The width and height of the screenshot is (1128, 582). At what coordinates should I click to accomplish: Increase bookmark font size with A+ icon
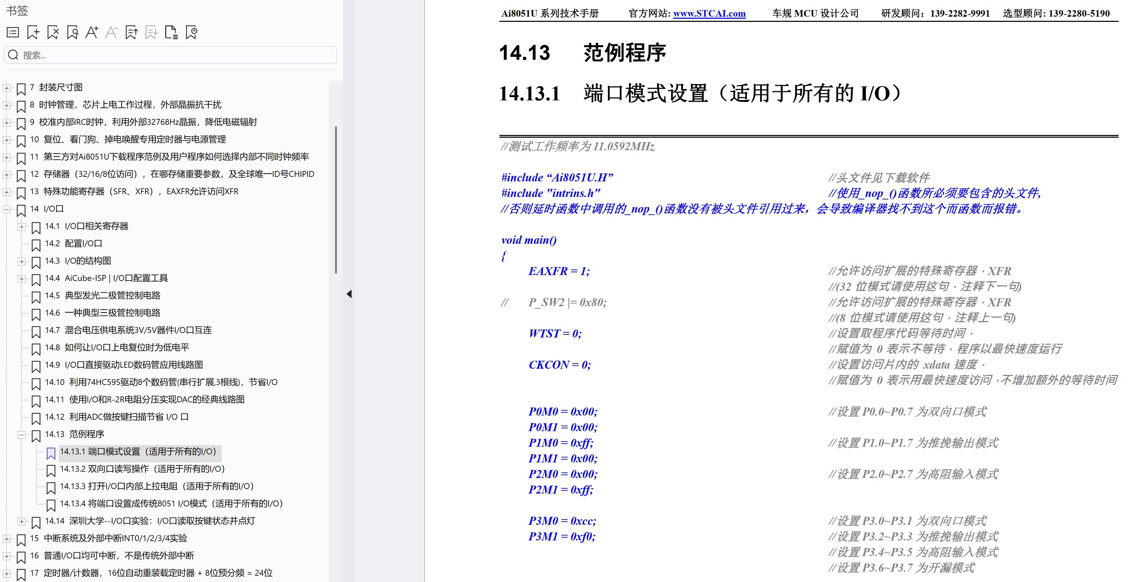pyautogui.click(x=92, y=32)
